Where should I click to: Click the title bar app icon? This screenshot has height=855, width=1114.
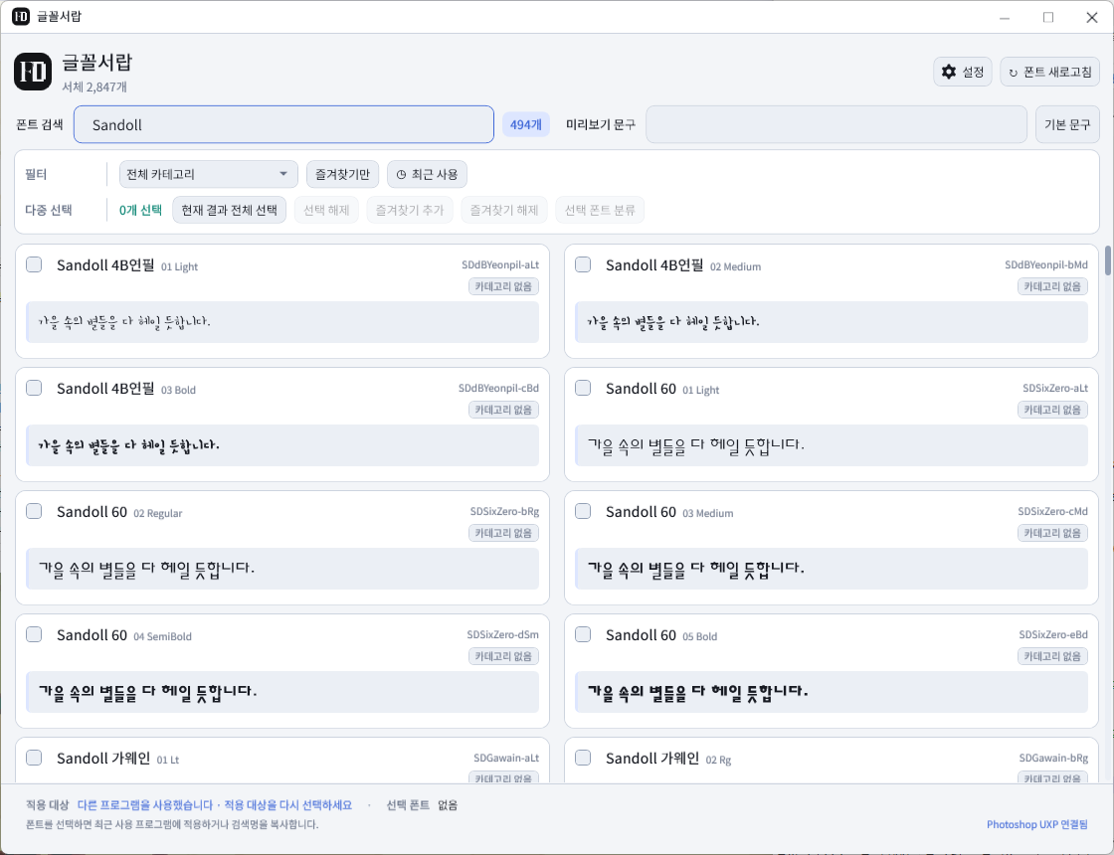coord(21,16)
